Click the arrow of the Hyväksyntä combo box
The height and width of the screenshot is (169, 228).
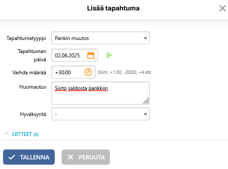pos(145,114)
